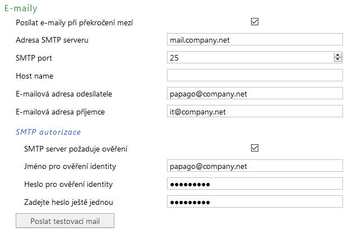
Task: Click into the SMTP port value field
Action: click(x=249, y=57)
